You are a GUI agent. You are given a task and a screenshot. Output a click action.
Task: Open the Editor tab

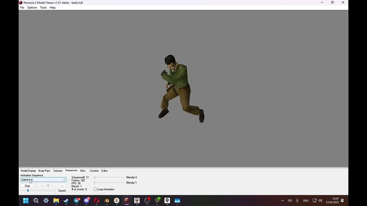[x=105, y=171]
